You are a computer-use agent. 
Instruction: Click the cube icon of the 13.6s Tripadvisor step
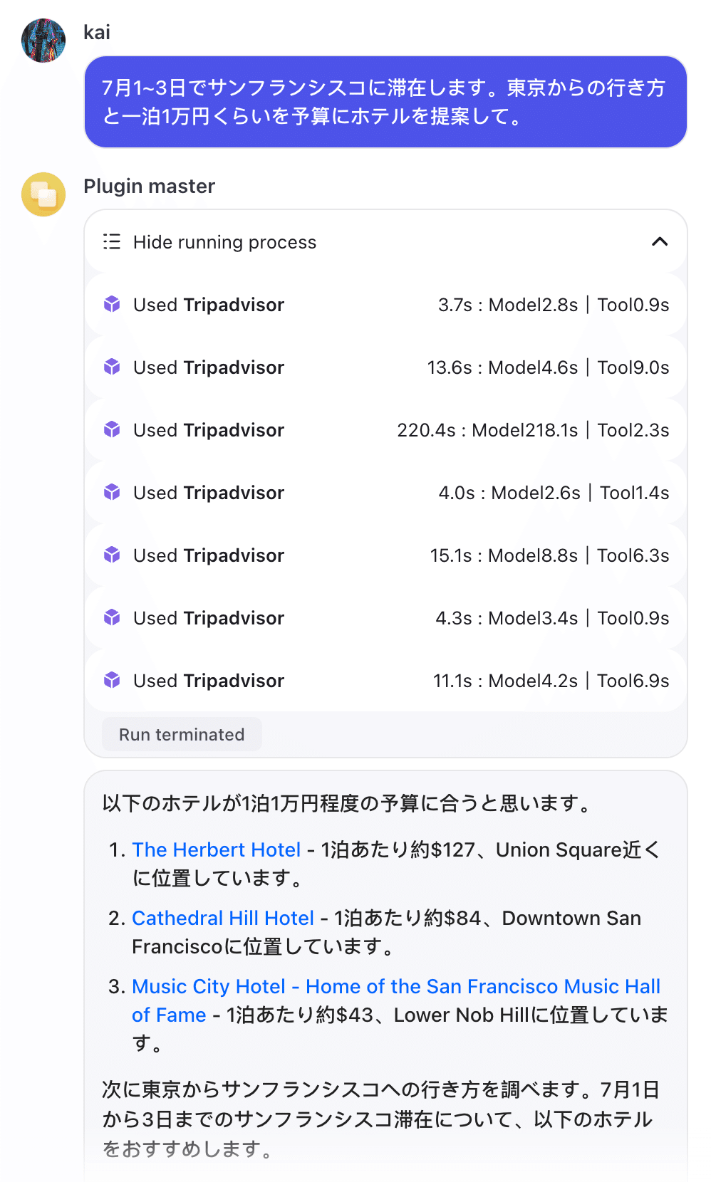[112, 367]
